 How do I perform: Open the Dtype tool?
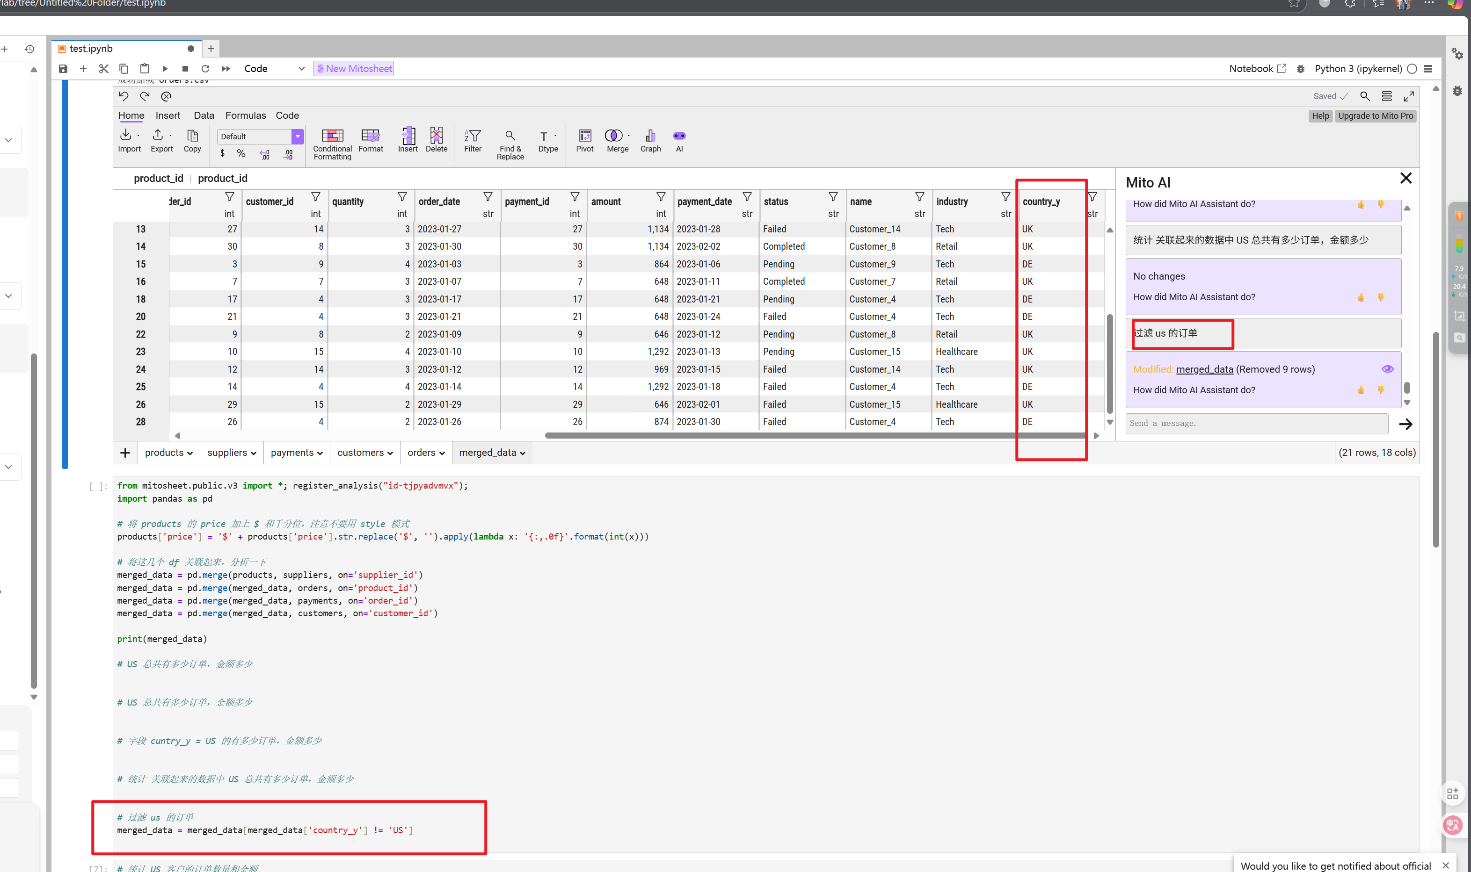click(x=547, y=141)
